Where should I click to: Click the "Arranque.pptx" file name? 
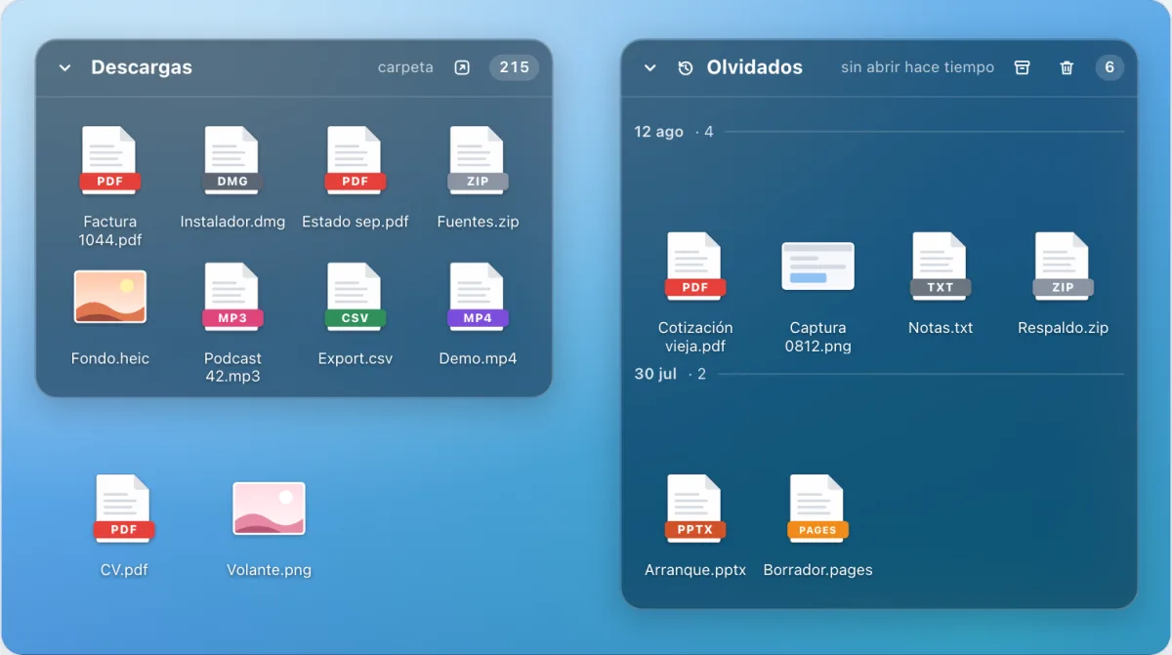click(695, 570)
